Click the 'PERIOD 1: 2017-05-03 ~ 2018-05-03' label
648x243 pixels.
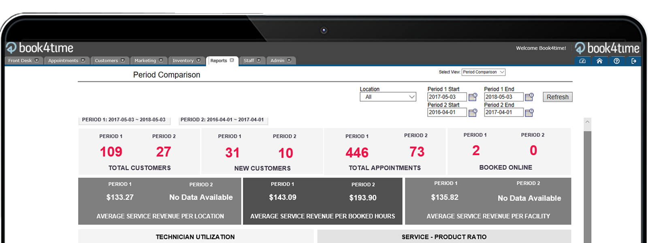click(124, 120)
